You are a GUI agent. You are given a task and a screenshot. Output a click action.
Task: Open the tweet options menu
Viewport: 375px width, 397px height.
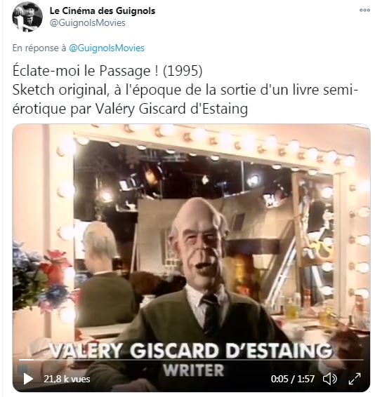(x=364, y=10)
